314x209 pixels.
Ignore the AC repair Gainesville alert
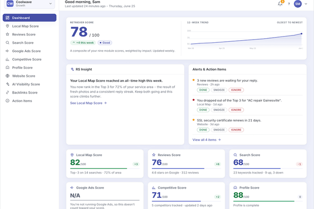(x=236, y=110)
